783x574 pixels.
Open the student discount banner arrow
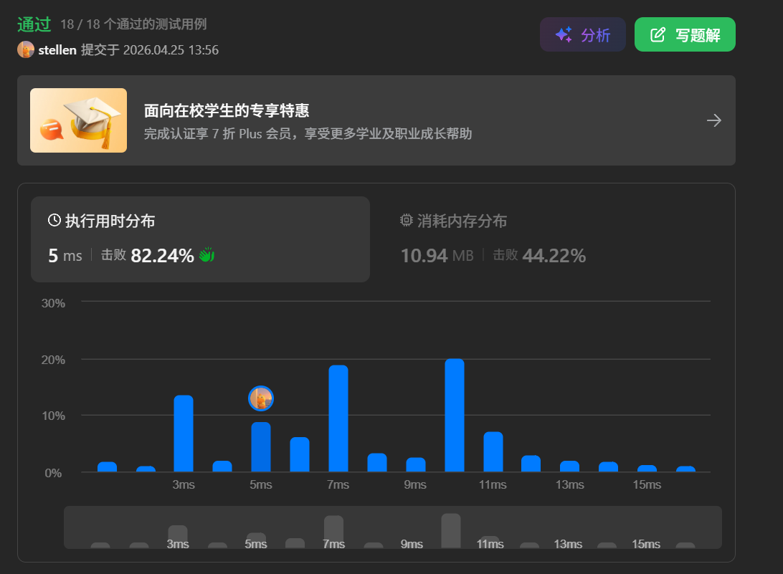pos(714,120)
